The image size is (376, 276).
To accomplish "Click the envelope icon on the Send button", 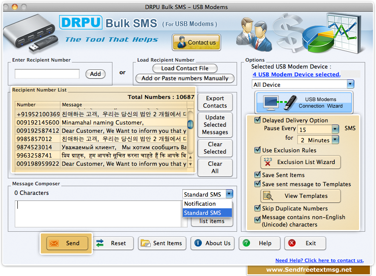I will 54,243.
